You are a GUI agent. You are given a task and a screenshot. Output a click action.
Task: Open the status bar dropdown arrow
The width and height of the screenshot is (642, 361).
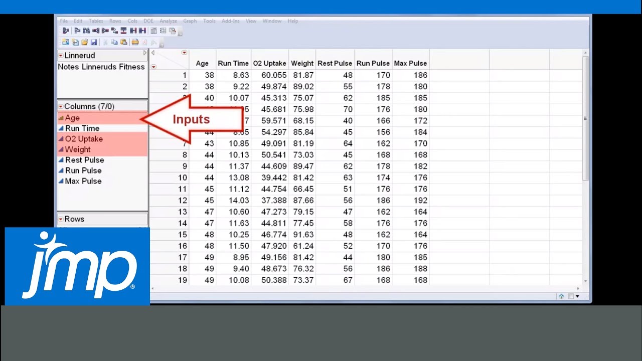coord(577,296)
